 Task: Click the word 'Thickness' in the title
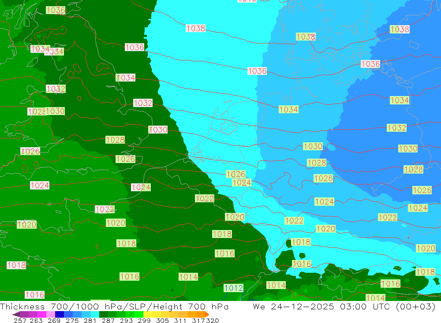coord(22,306)
